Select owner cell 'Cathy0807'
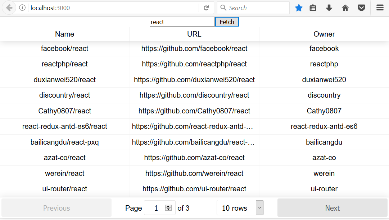The image size is (389, 220). pyautogui.click(x=324, y=111)
